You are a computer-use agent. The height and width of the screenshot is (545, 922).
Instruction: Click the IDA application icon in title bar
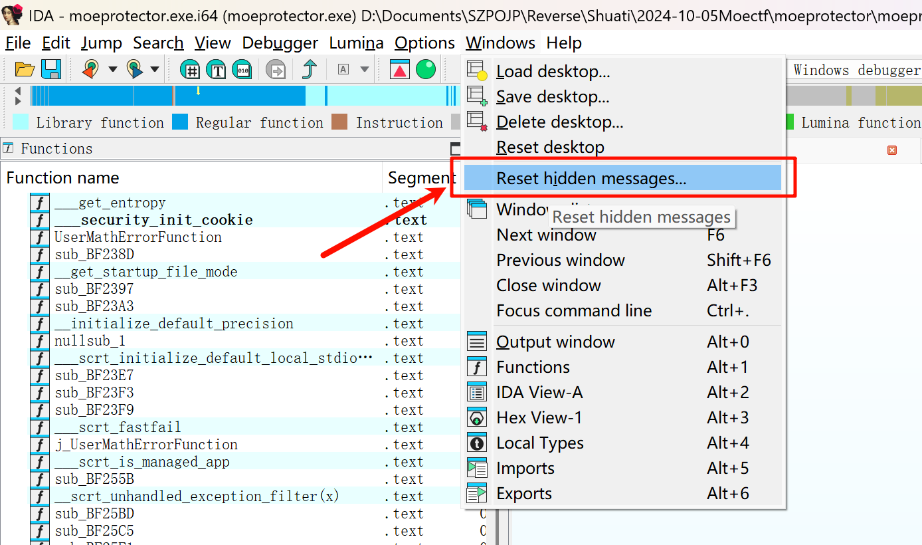pyautogui.click(x=12, y=13)
